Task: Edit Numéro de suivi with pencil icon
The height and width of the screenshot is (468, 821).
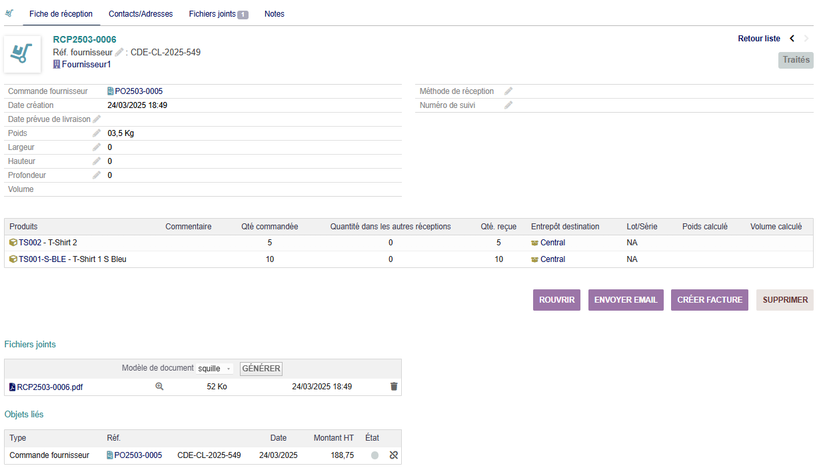Action: [x=508, y=105]
